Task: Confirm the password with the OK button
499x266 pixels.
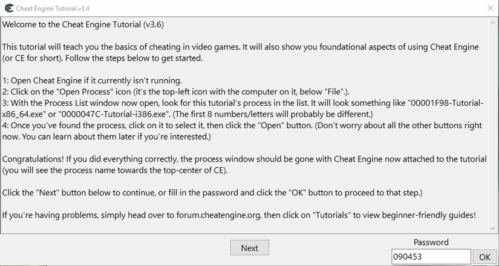Action: point(484,257)
